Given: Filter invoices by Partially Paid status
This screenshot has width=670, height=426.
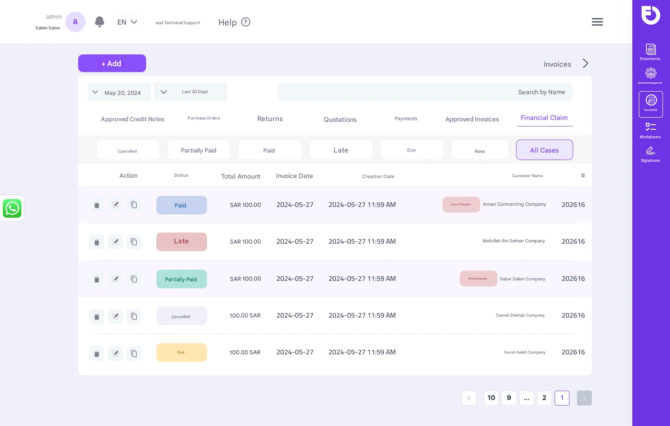Looking at the screenshot, I should [199, 150].
